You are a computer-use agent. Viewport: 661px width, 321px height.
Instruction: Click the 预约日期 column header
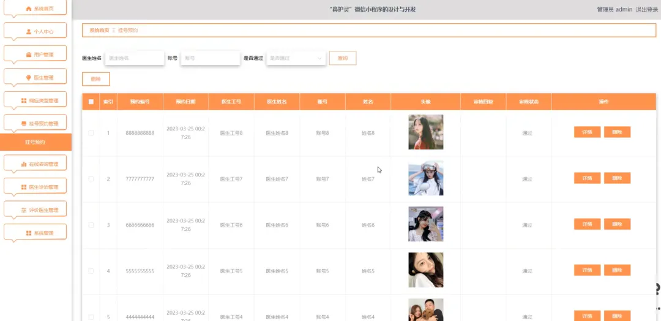click(185, 102)
